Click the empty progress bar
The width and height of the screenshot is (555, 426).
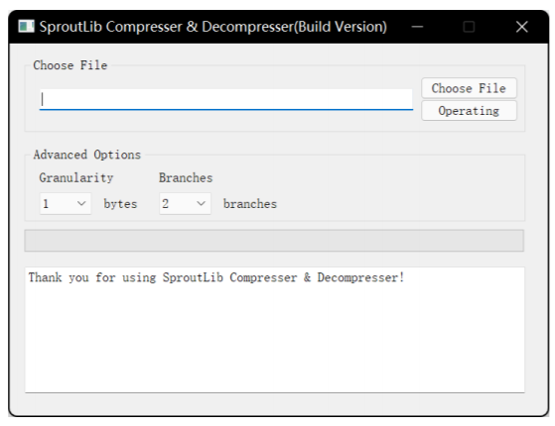[274, 241]
